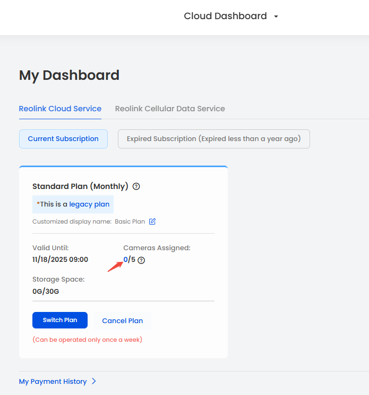Screen dimensions: 369x395
Task: Open the Cloud Dashboard dropdown menu
Action: point(226,16)
